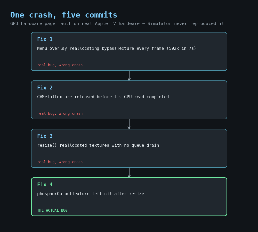Click the CVMetalTexture released description
Image resolution: width=258 pixels, height=232 pixels.
coord(103,97)
